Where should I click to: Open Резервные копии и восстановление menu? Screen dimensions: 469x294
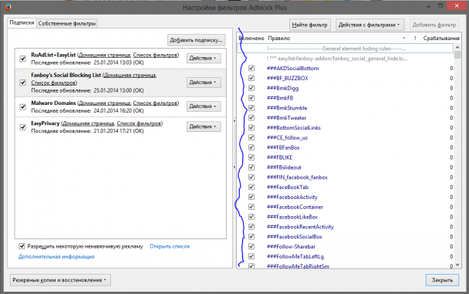click(x=60, y=280)
